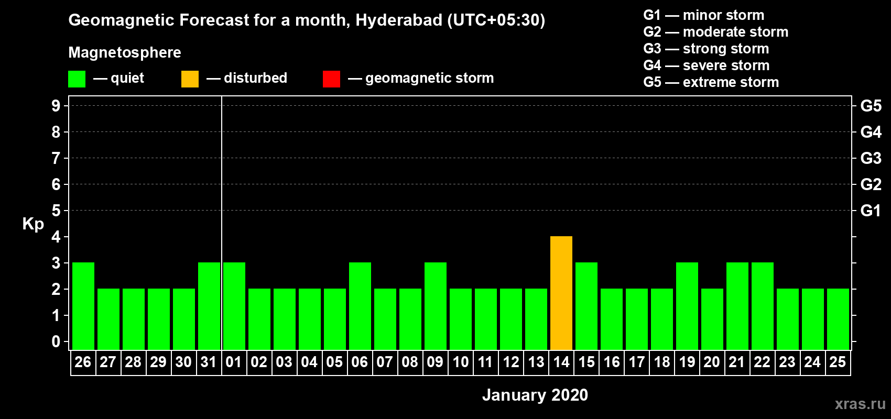891x419 pixels.
Task: Click the date label 14 on the axis
Action: [x=561, y=362]
